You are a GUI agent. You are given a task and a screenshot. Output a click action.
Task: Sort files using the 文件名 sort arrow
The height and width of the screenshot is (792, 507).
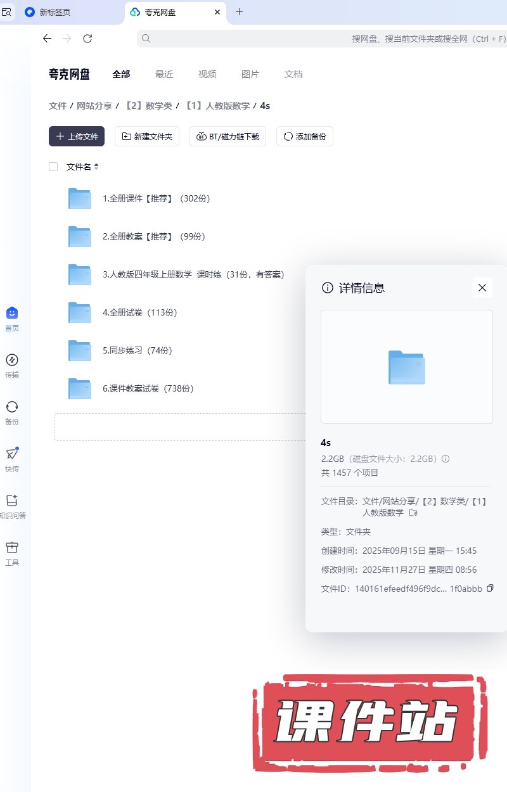coord(96,167)
